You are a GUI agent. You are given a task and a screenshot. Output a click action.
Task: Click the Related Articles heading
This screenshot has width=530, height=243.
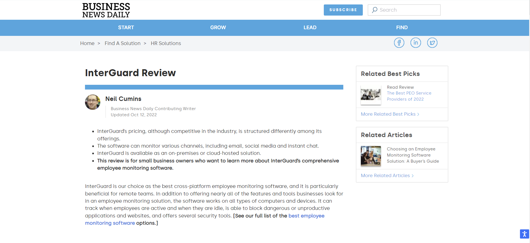(x=386, y=135)
